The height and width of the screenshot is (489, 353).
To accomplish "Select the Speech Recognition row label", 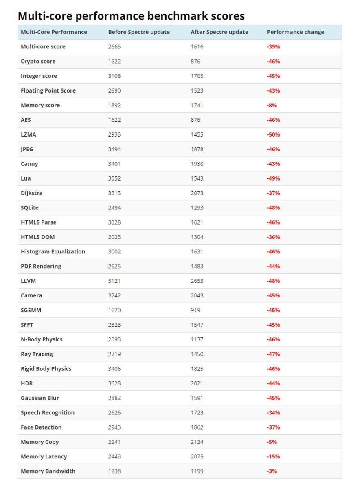I will point(48,413).
